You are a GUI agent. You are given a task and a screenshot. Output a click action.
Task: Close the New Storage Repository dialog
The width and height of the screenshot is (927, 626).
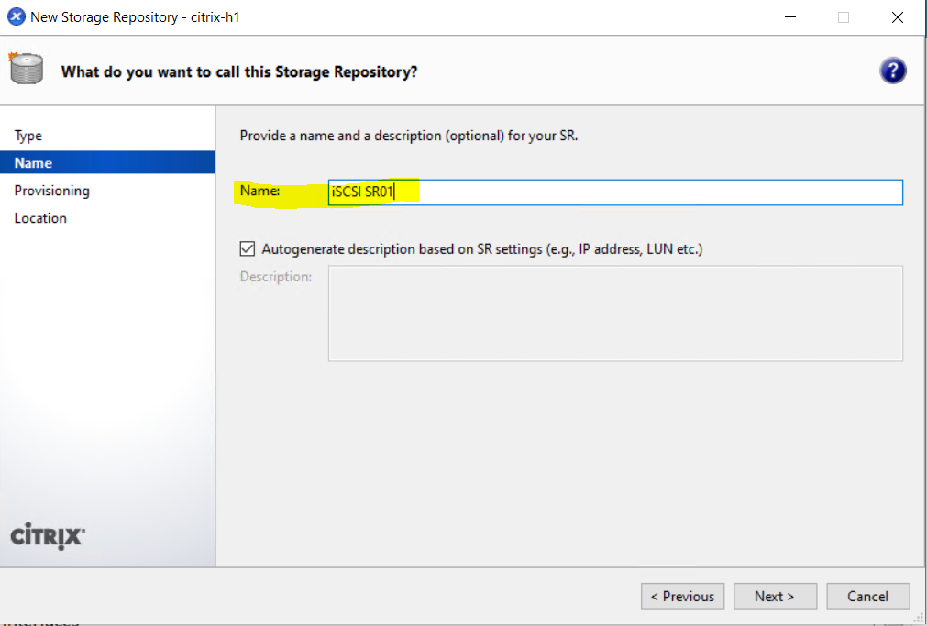(897, 17)
